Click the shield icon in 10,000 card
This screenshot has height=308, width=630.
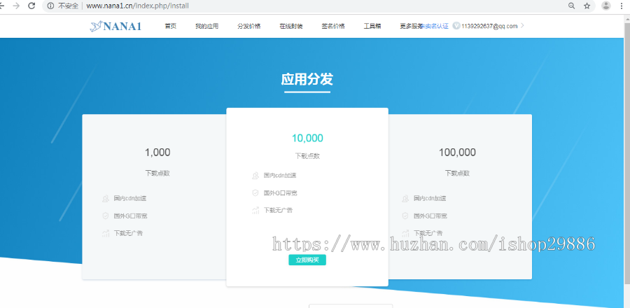pos(255,193)
